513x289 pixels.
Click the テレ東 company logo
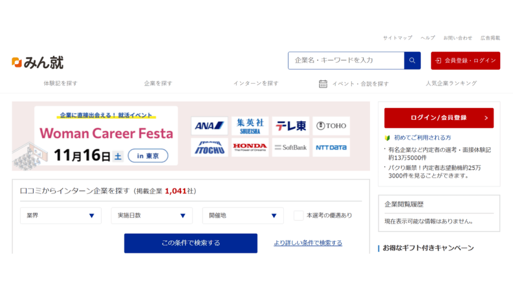[x=290, y=126]
